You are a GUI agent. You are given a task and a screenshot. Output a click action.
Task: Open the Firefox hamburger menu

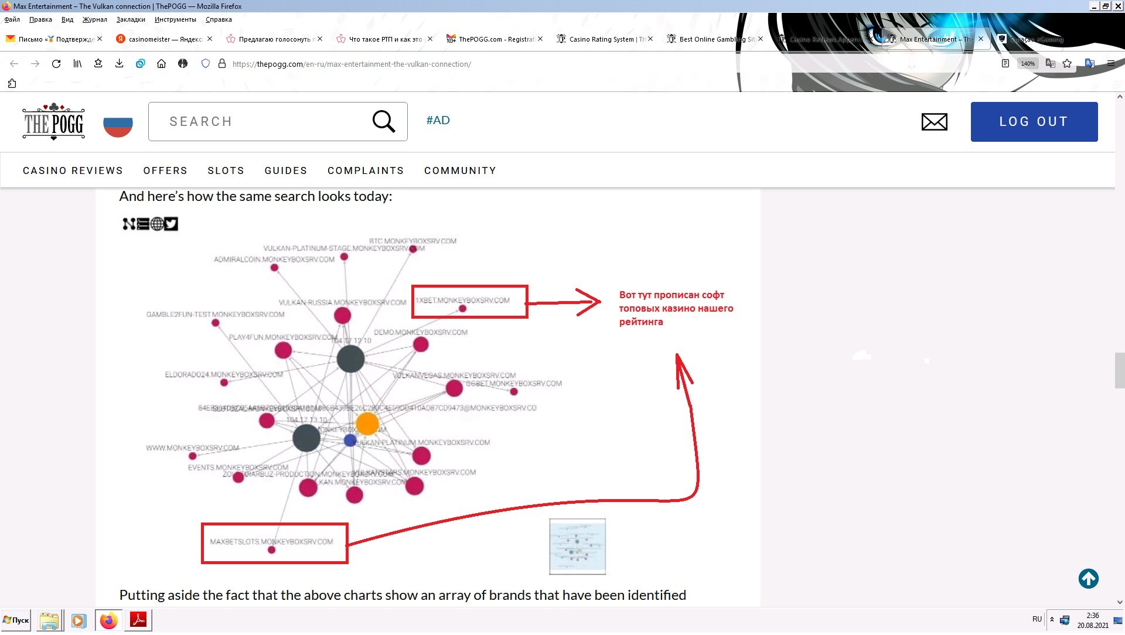(1110, 64)
